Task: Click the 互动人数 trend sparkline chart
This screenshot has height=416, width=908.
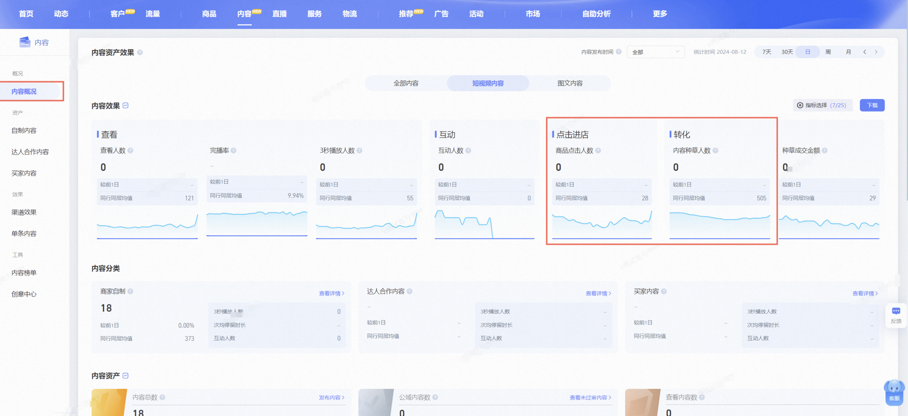Action: pos(484,224)
